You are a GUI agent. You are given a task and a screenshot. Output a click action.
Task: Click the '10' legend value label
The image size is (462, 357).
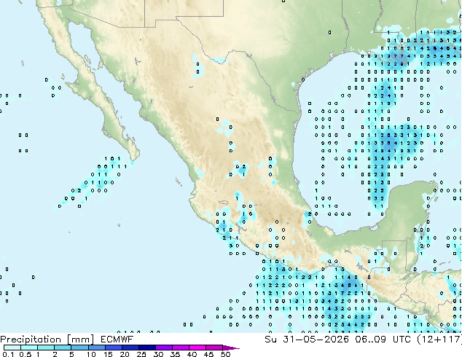point(91,354)
